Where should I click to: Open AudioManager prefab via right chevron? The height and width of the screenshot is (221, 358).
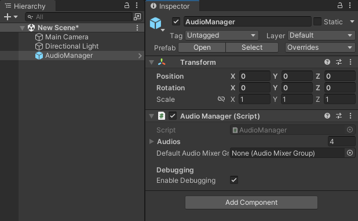coord(140,56)
